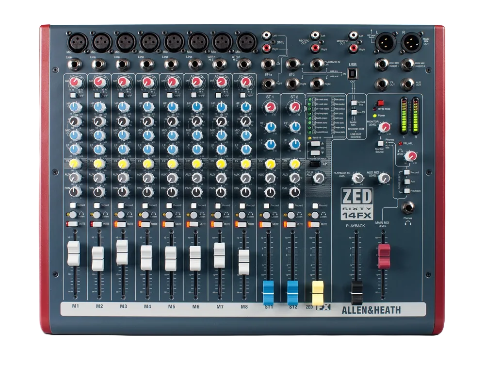Touch the blue HF knob on ST2 channel
The width and height of the screenshot is (485, 370).
[x=294, y=126]
